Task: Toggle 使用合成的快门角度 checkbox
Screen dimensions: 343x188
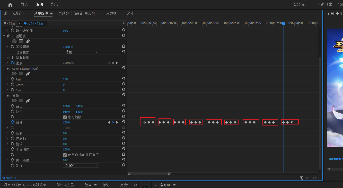Action: (65, 155)
